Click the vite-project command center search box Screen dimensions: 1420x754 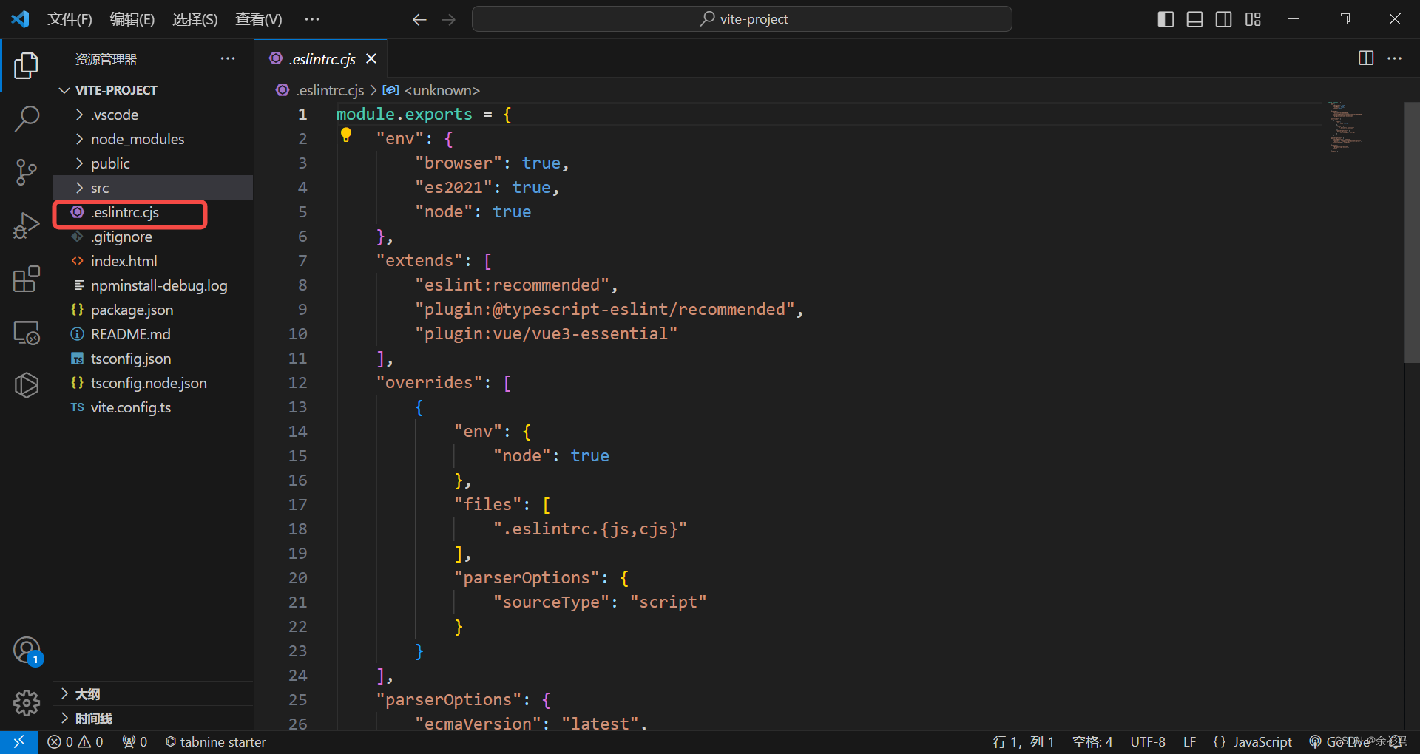pos(742,19)
